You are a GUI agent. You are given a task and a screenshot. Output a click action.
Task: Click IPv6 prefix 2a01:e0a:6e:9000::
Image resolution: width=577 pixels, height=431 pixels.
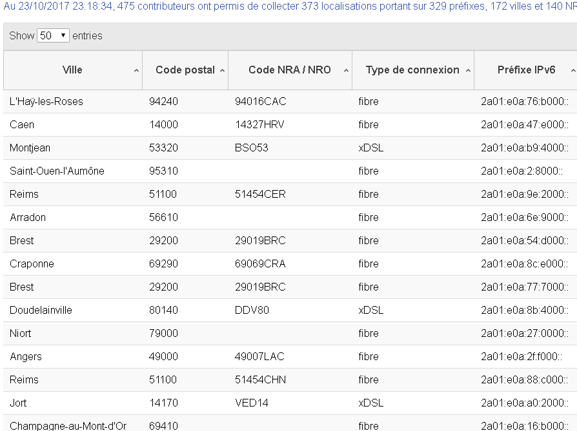[x=525, y=217]
